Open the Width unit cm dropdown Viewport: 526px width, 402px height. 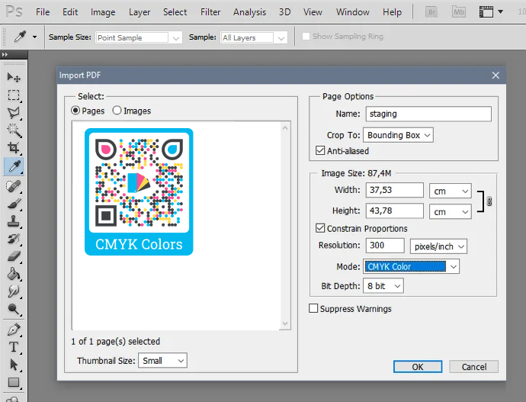[451, 191]
